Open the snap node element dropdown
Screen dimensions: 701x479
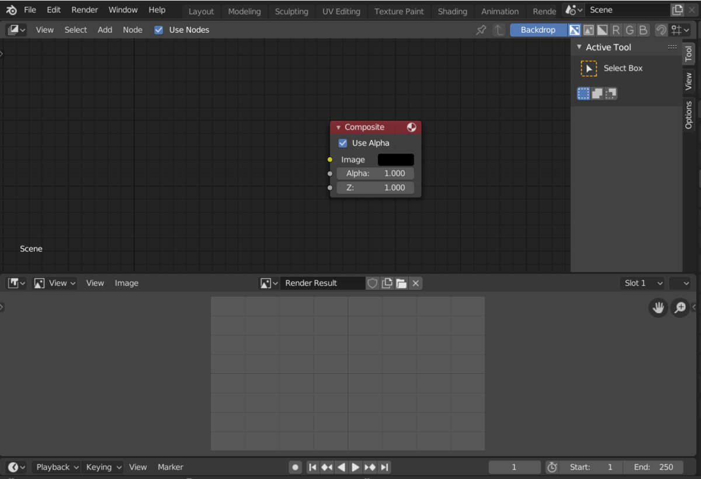[681, 30]
